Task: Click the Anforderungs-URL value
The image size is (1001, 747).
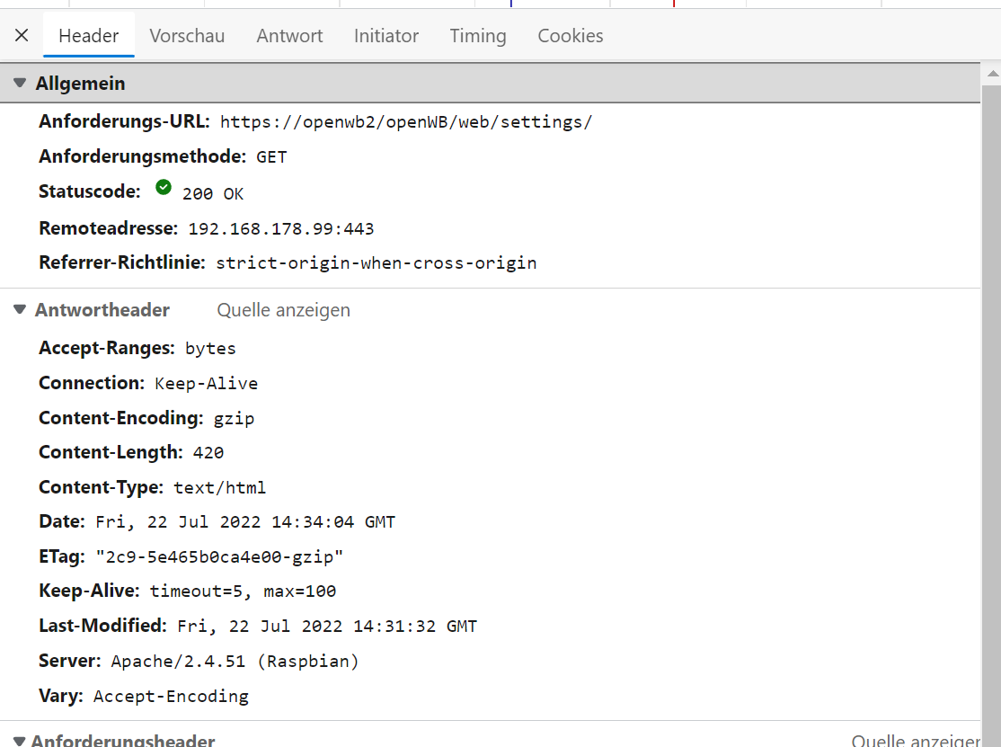Action: point(405,122)
